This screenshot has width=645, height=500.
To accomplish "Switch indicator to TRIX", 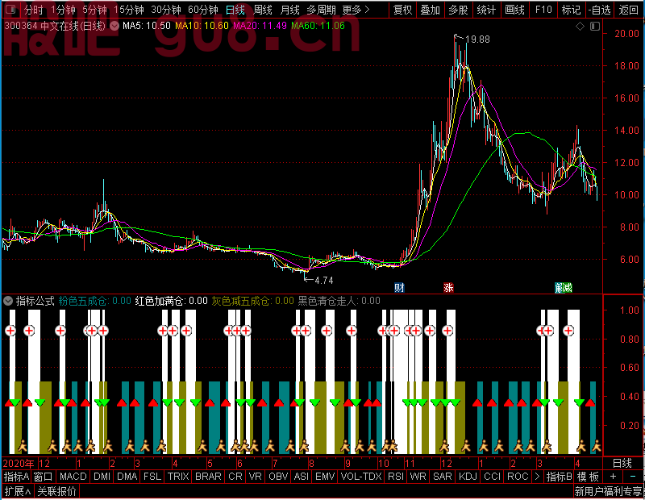I will (178, 477).
